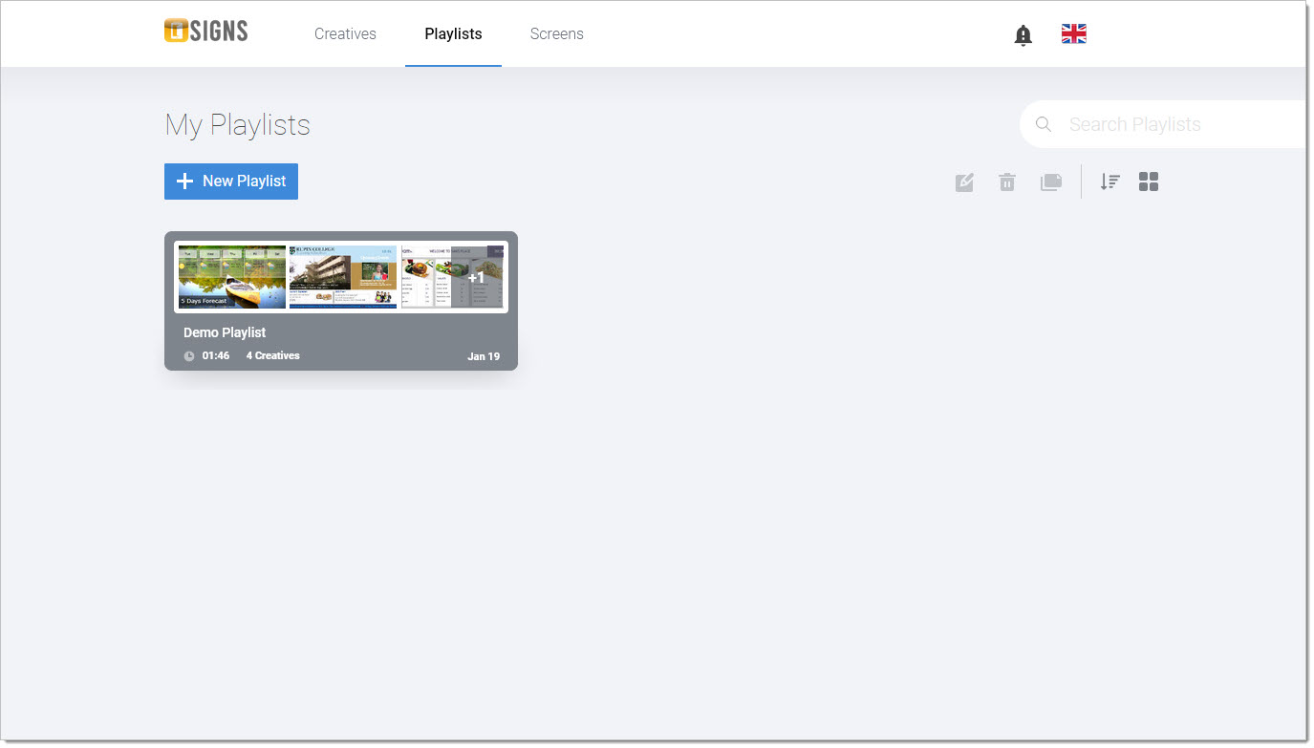Click the magnifier search icon
Screen dimensions: 1314x748
[x=1044, y=124]
